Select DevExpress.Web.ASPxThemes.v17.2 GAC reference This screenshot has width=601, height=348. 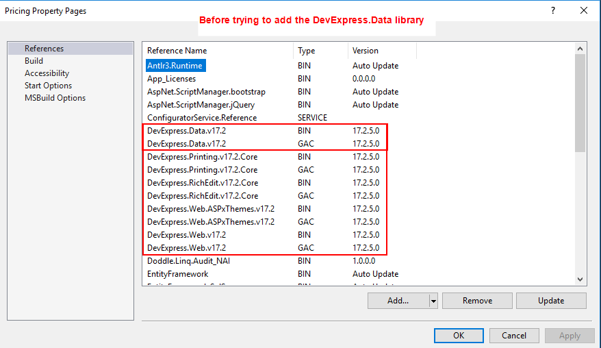211,222
